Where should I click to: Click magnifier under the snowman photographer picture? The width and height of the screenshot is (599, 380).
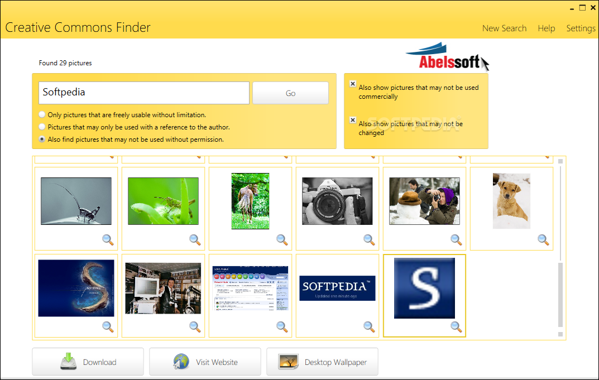tap(457, 240)
